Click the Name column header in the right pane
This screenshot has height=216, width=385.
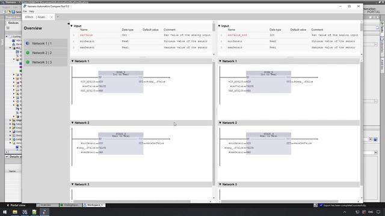(231, 29)
